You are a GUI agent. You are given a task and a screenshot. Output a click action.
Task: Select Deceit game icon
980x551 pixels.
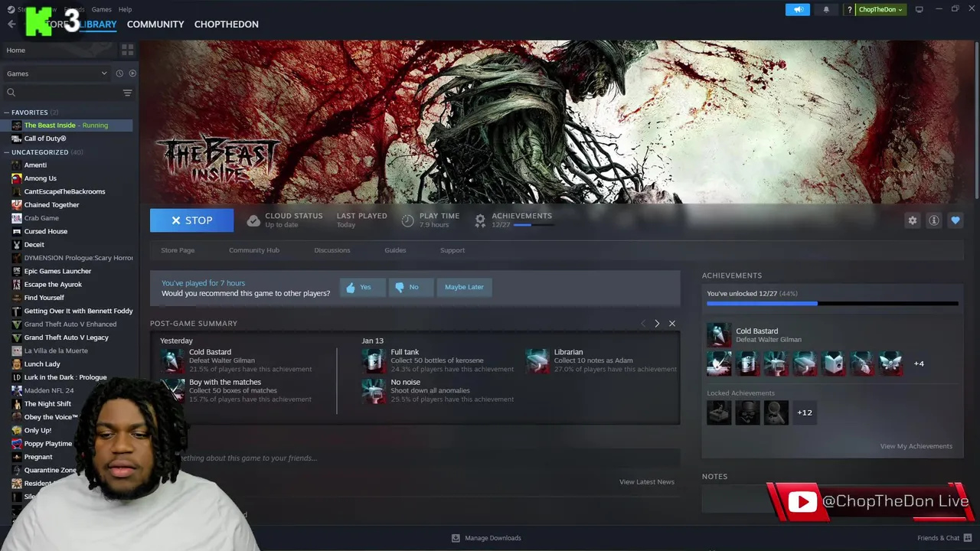[17, 245]
